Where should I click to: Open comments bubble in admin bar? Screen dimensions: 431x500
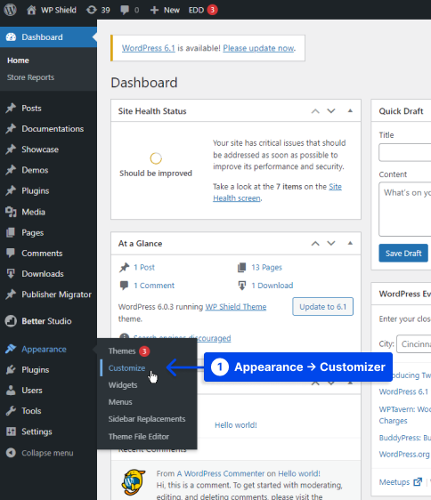click(130, 10)
